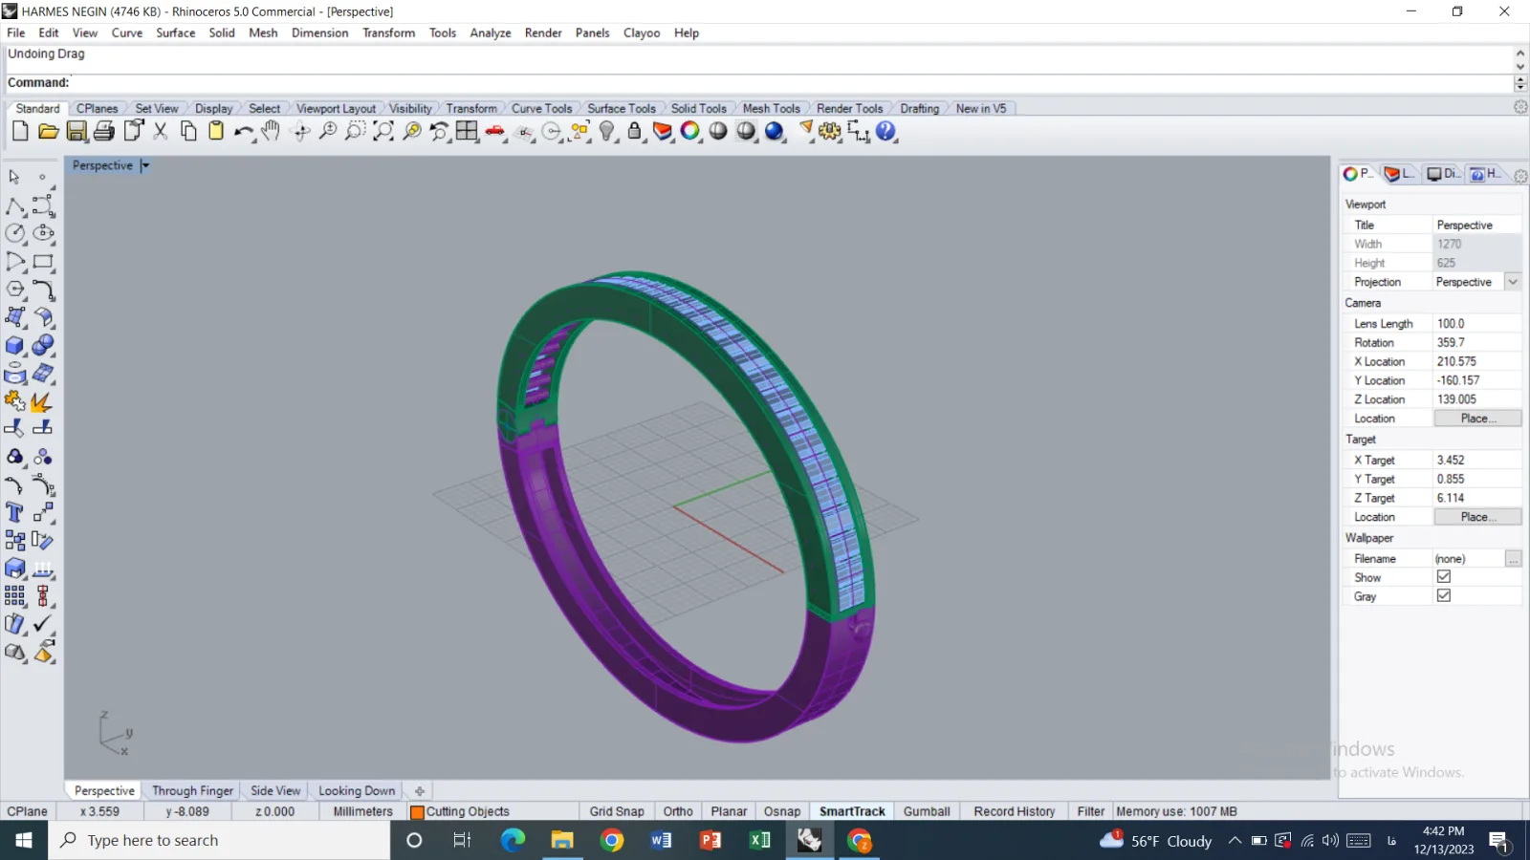Click the Save file icon in toolbar
This screenshot has width=1530, height=860.
[x=76, y=132]
